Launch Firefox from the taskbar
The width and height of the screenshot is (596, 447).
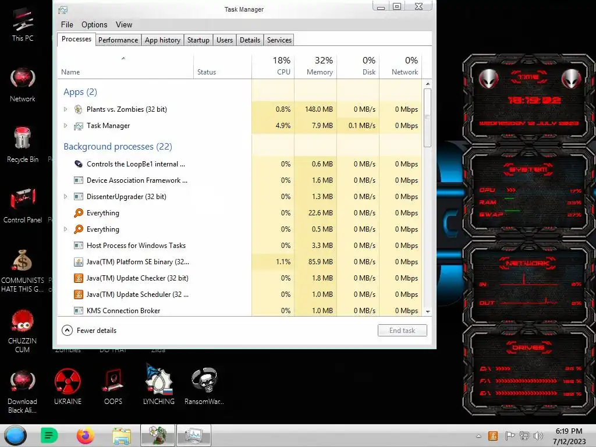pyautogui.click(x=86, y=435)
